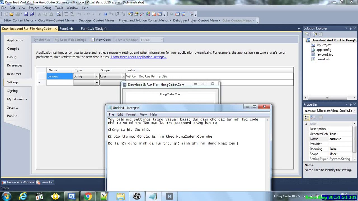Select the Application settings page tab
Screen dimensions: 358x201
point(15,40)
